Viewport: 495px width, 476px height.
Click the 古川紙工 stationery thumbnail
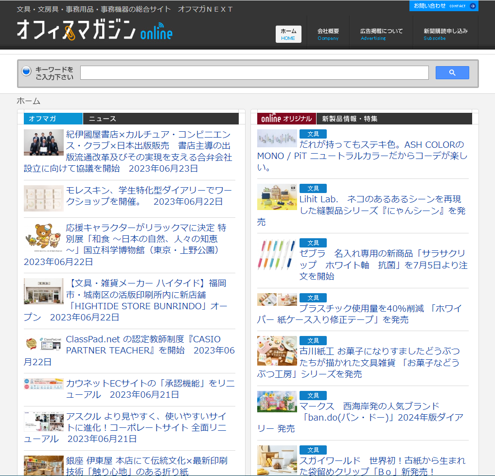tap(277, 351)
